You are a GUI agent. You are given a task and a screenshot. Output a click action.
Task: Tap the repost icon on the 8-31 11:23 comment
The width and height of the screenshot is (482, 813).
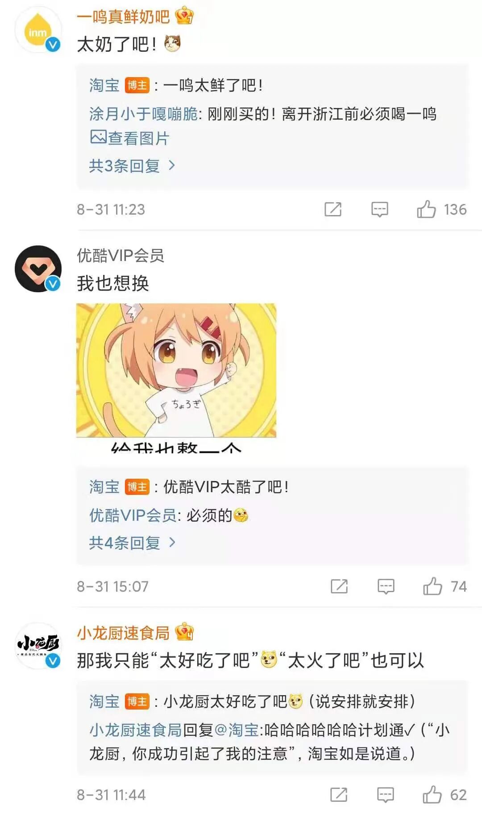coord(333,209)
